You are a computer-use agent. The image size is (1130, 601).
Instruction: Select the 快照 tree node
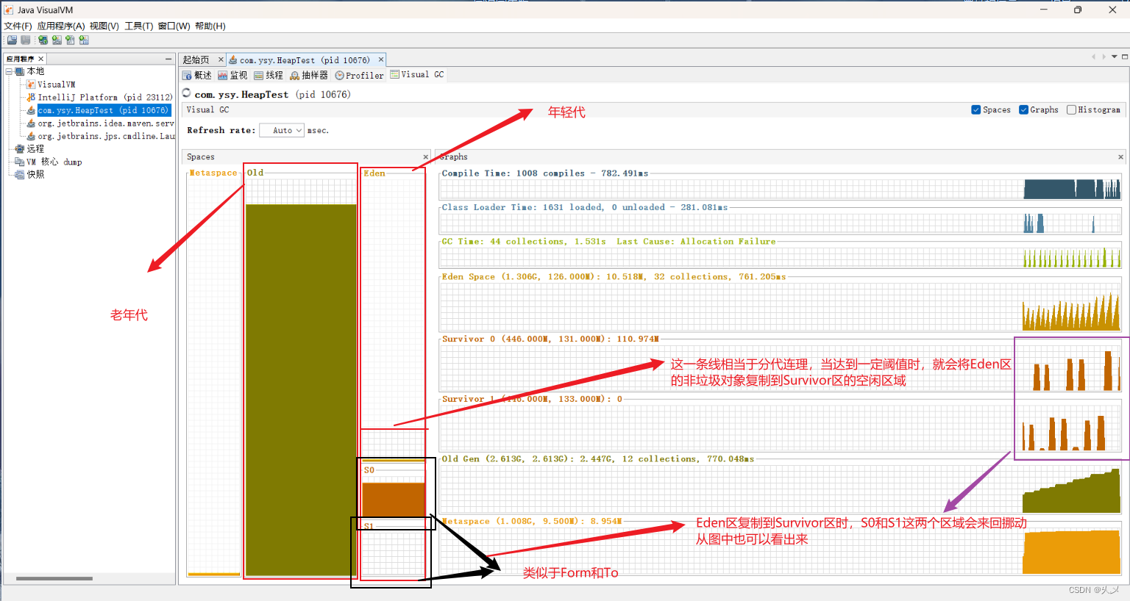click(x=35, y=174)
